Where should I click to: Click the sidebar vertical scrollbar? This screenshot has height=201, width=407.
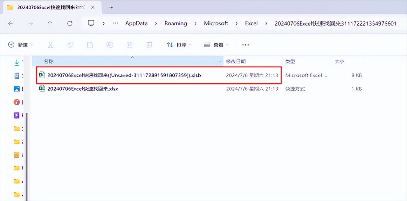tap(27, 157)
